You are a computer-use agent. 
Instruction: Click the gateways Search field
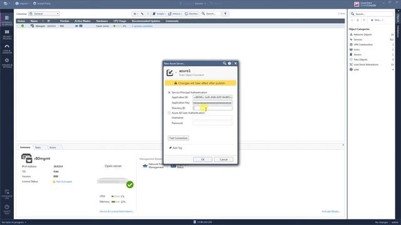tap(211, 14)
